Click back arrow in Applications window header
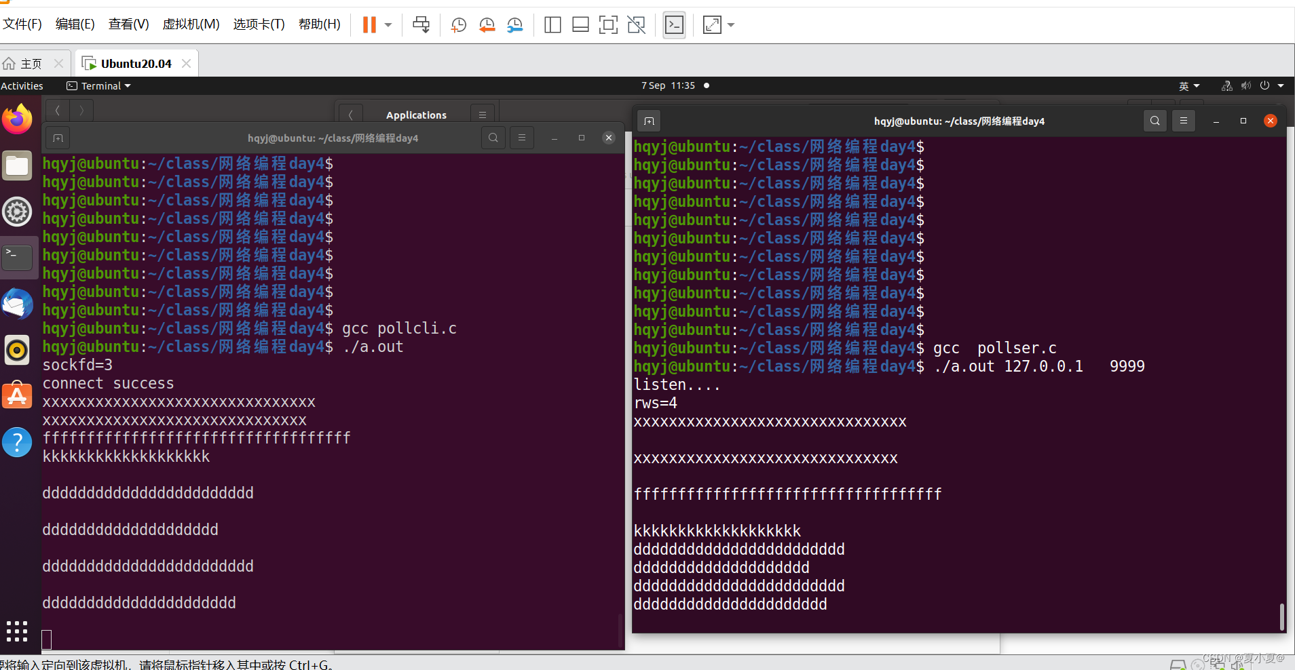The width and height of the screenshot is (1295, 670). [350, 115]
